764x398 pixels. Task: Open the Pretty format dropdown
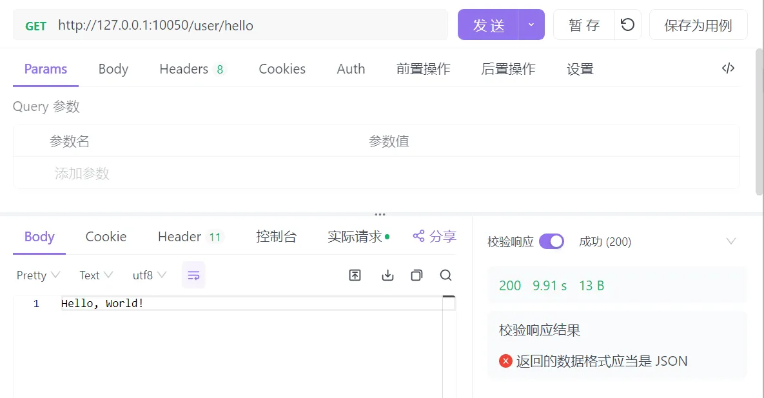[38, 275]
